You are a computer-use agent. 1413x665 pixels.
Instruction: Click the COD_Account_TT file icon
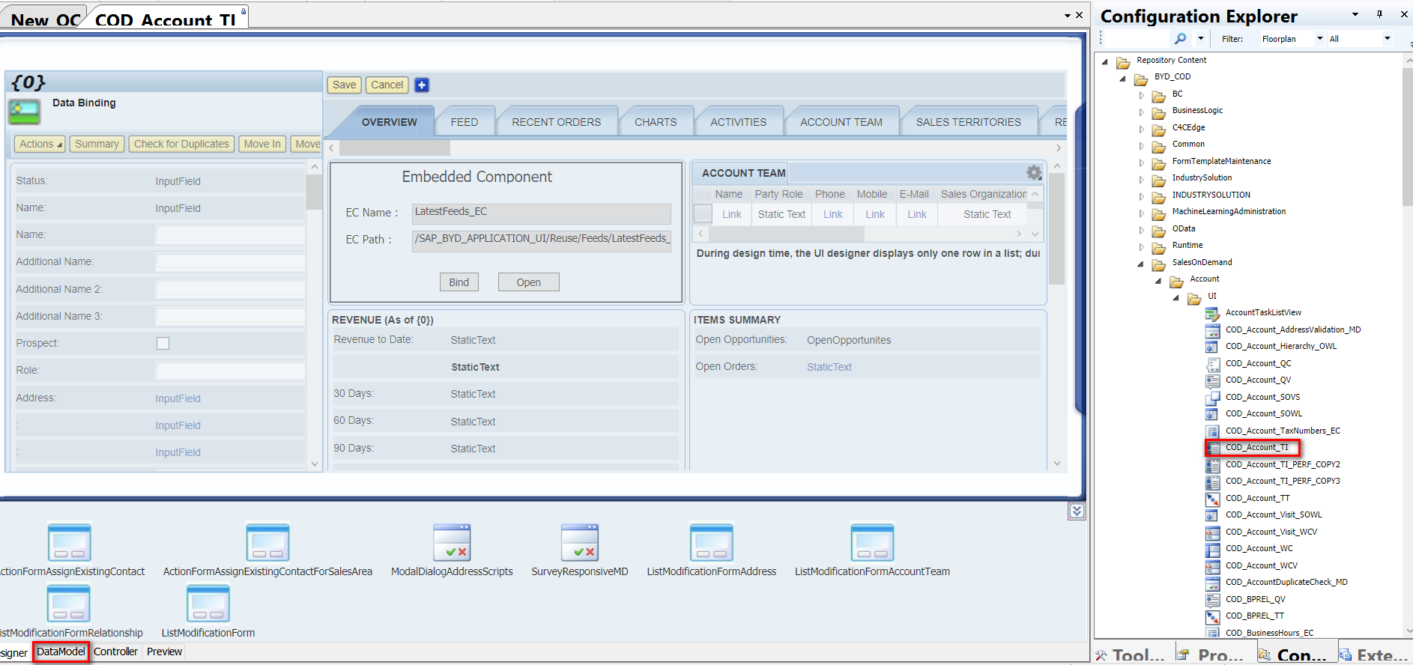pos(1212,499)
